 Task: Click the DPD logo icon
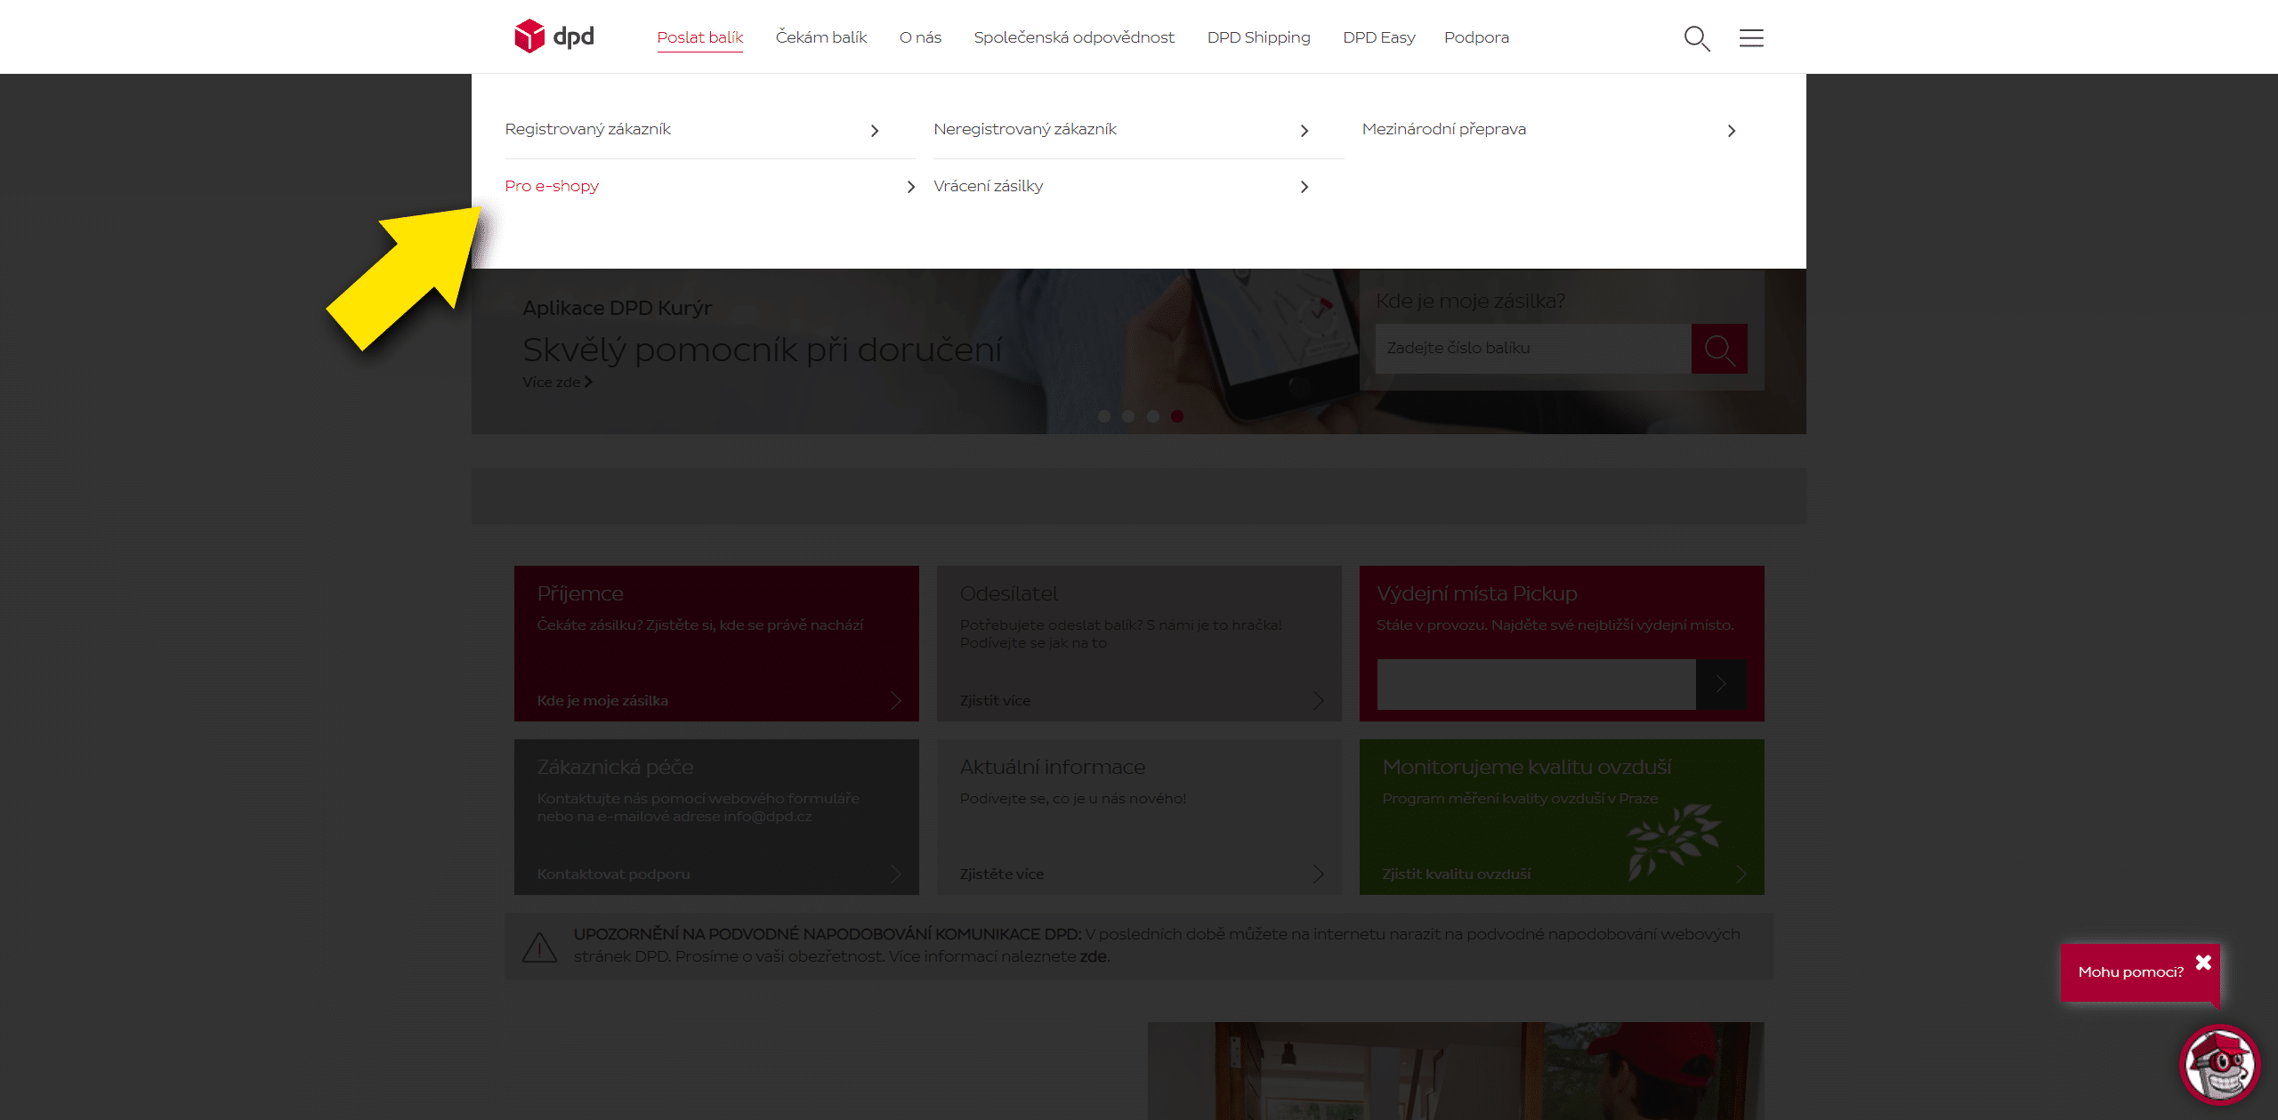click(x=530, y=36)
